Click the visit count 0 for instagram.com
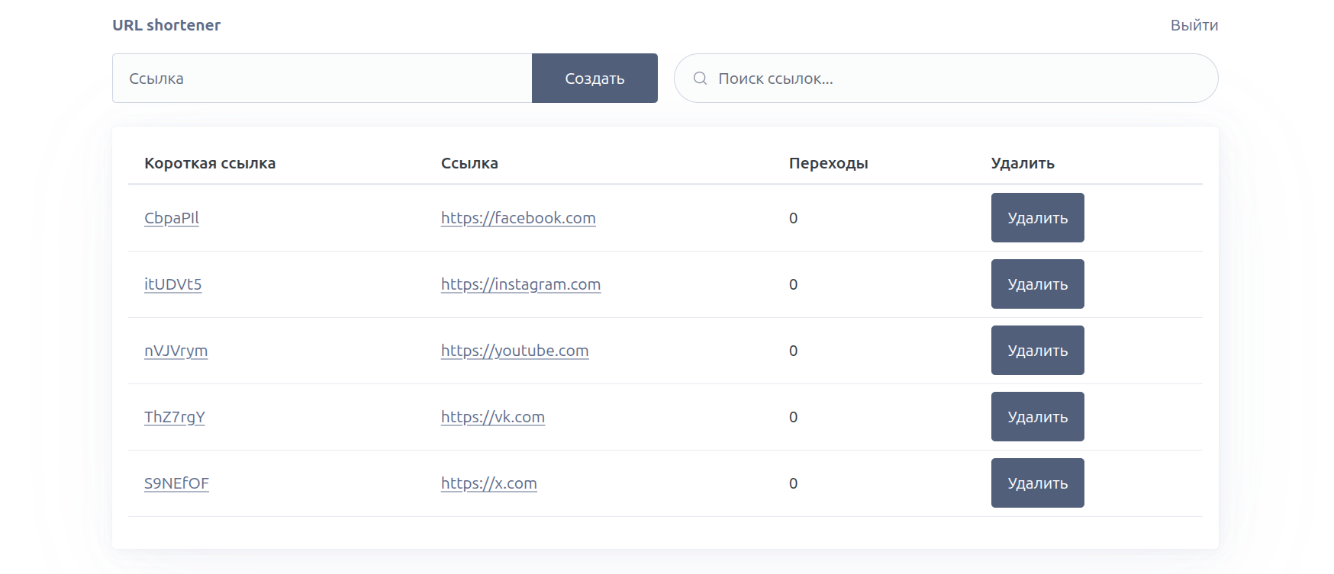1334x574 pixels. (794, 284)
